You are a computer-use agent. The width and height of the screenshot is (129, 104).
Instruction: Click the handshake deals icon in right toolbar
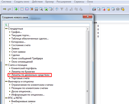[x=94, y=9]
